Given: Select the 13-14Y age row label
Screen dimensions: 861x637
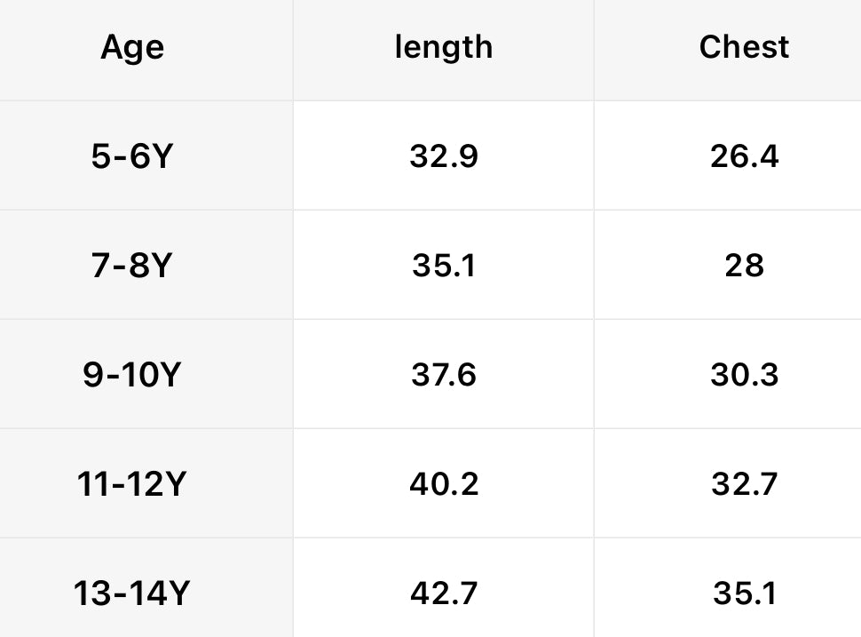Looking at the screenshot, I should pos(131,593).
